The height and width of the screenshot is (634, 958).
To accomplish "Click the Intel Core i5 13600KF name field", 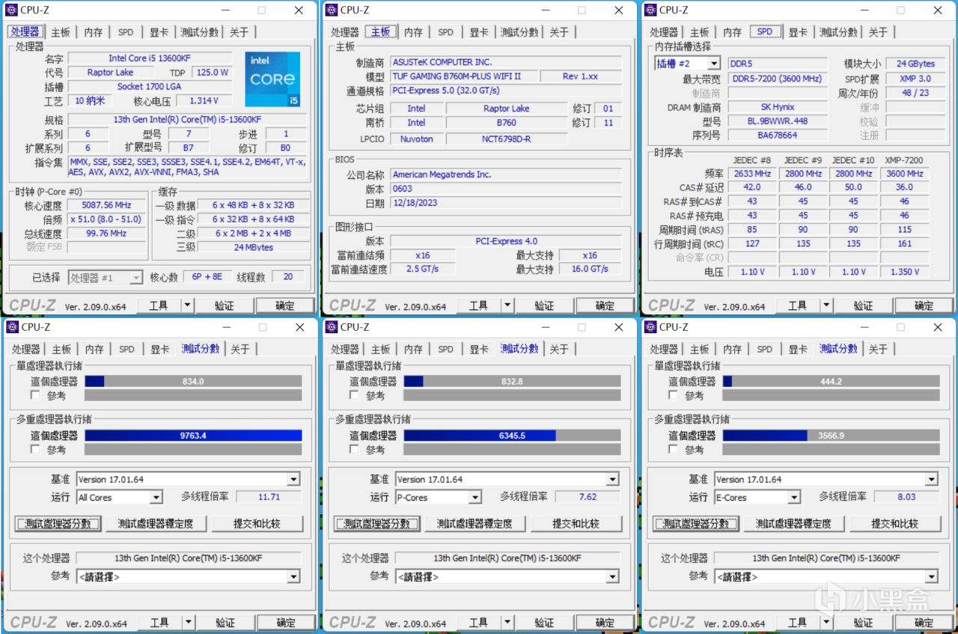I will coord(148,58).
